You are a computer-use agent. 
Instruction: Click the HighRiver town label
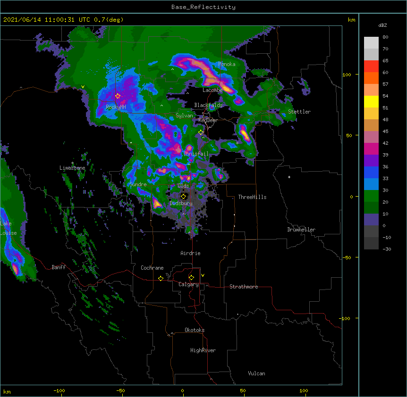tap(203, 350)
